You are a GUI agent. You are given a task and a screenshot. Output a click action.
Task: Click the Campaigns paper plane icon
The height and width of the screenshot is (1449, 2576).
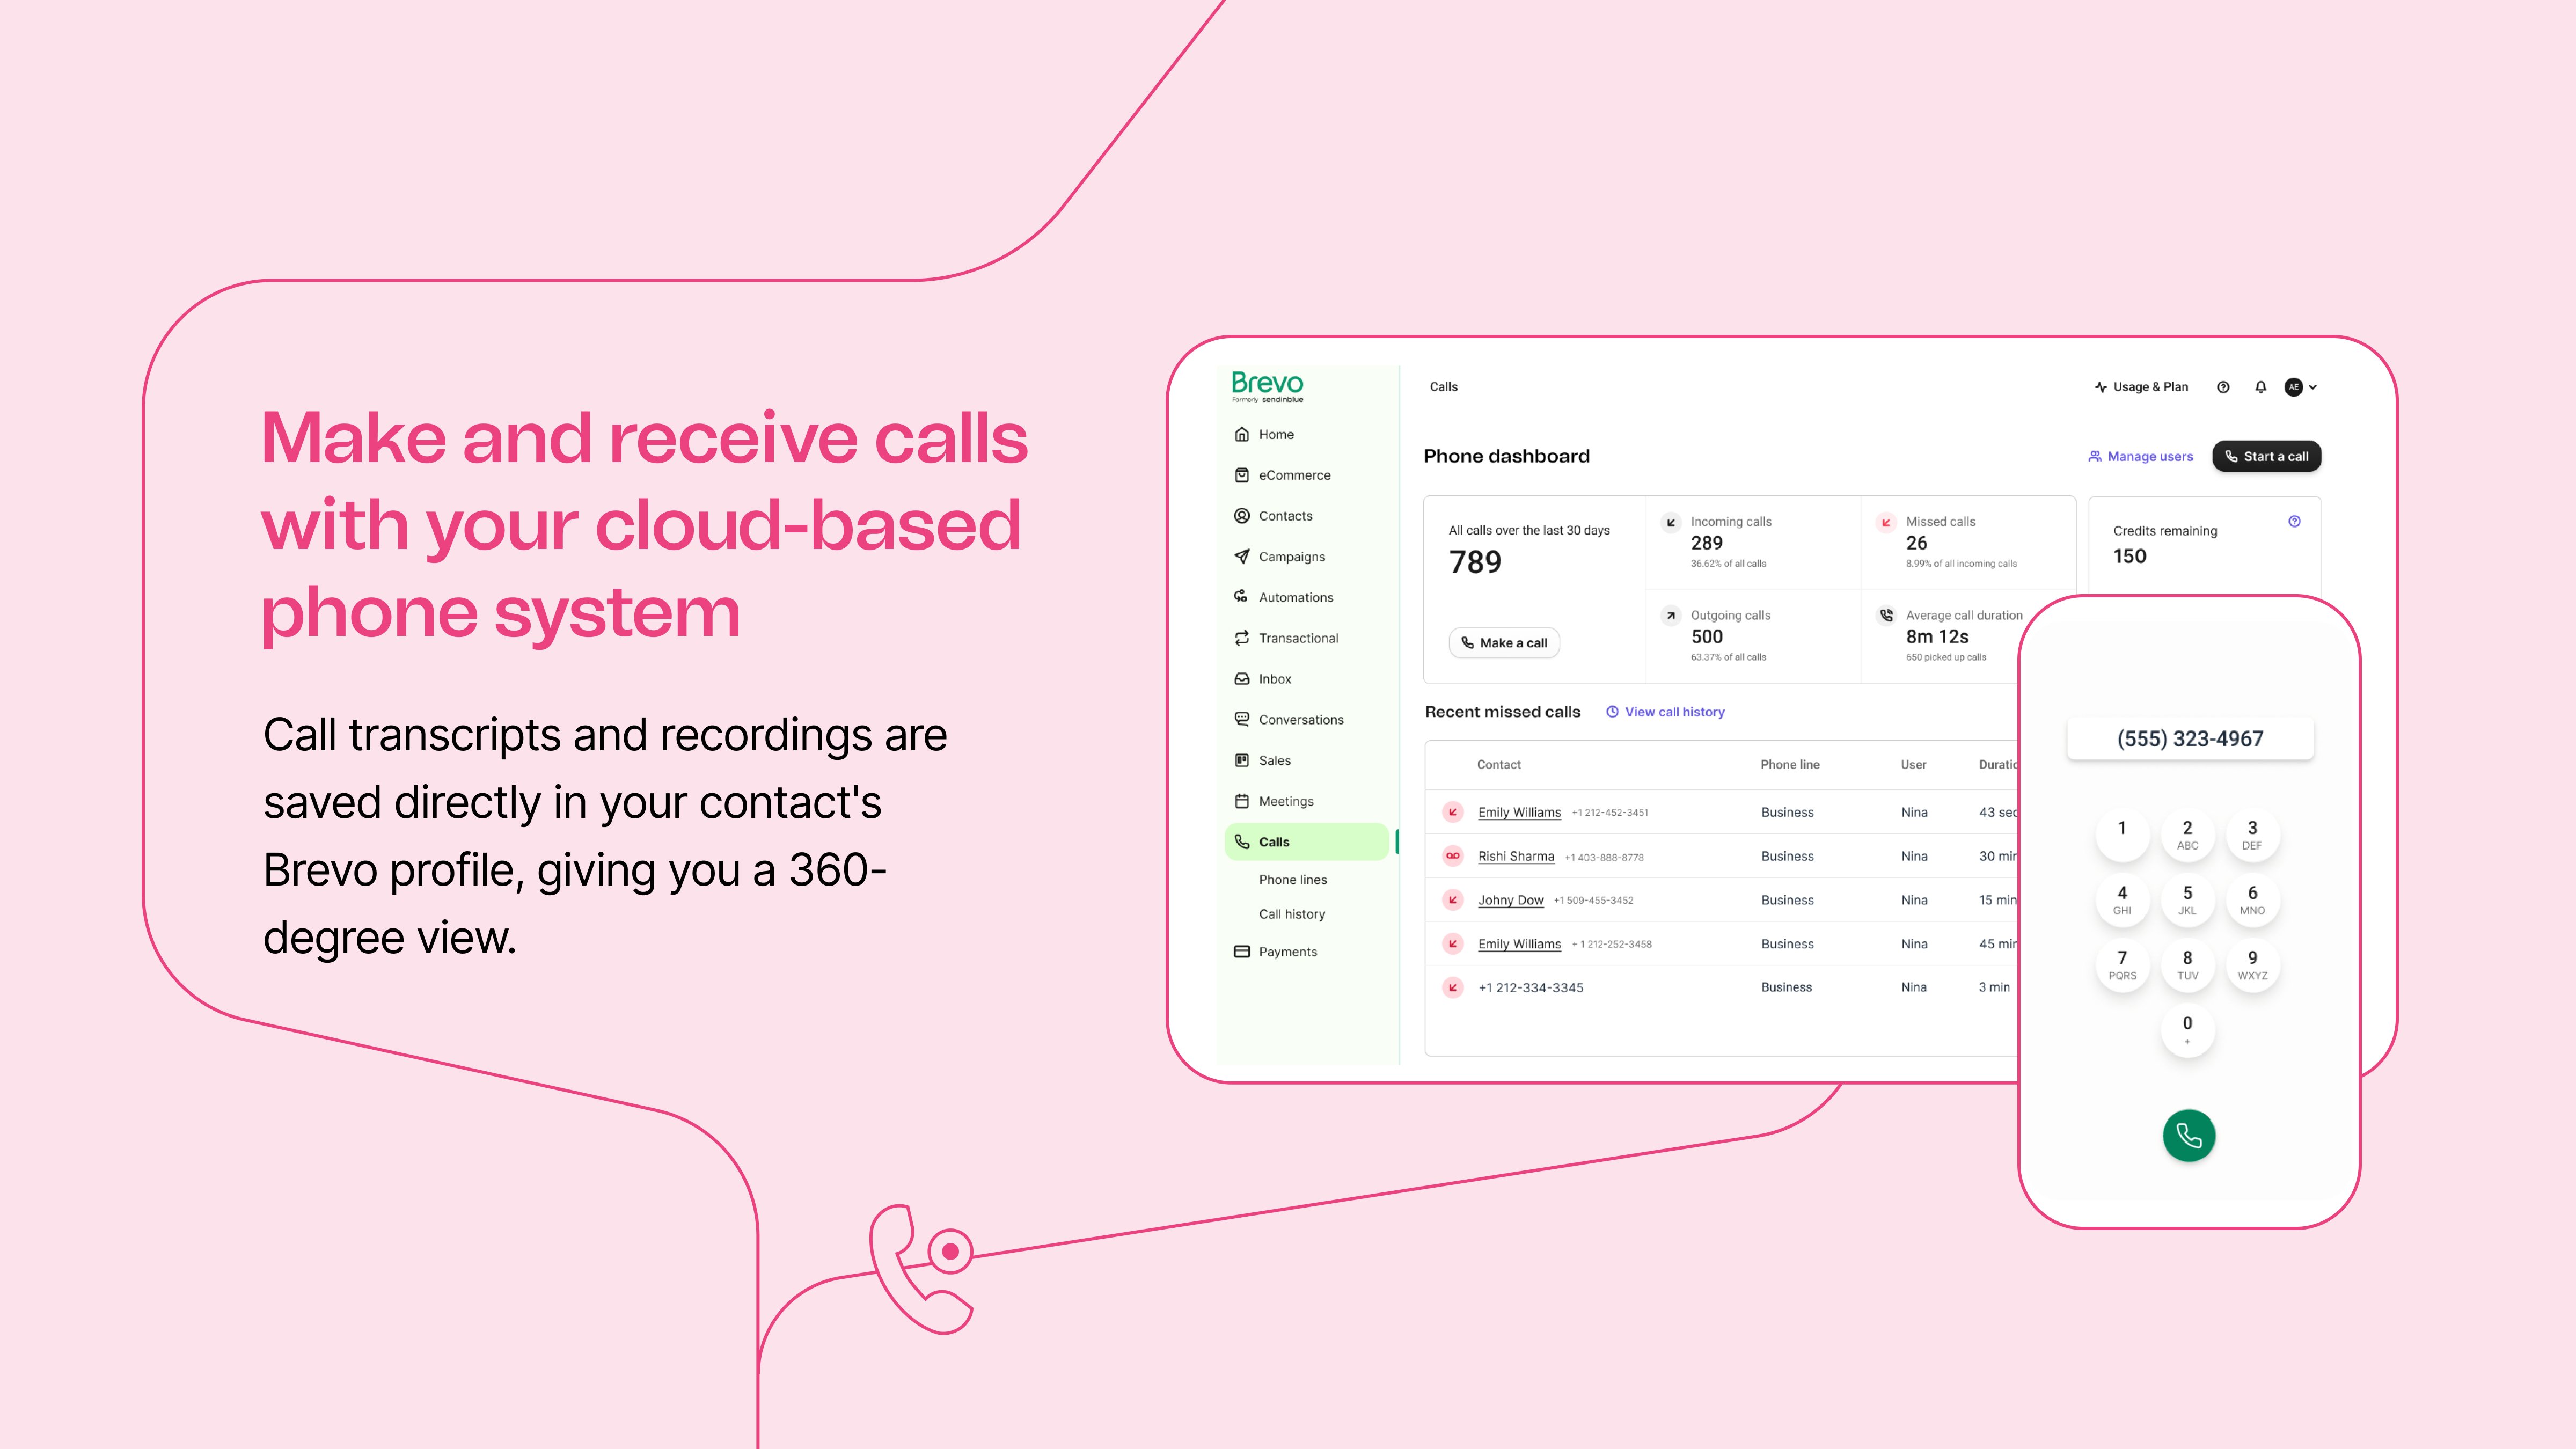point(1242,556)
